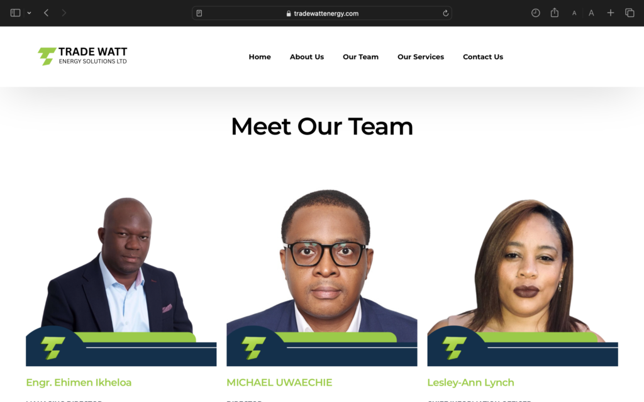Open the Reader view icon in address bar
This screenshot has width=644, height=402.
click(x=199, y=13)
